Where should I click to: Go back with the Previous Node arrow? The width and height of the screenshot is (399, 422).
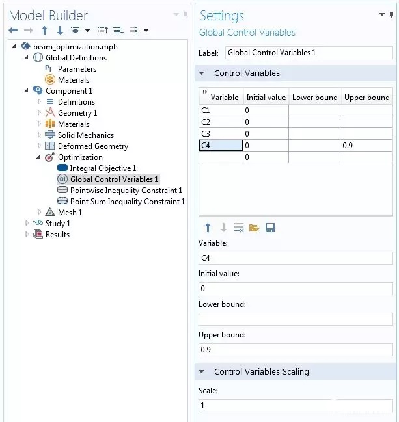pyautogui.click(x=13, y=31)
